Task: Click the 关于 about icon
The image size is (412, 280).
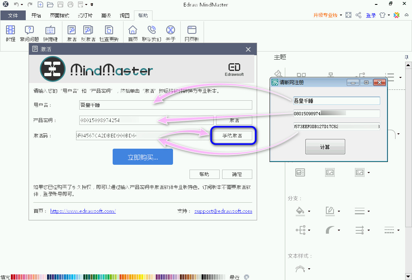Action: [171, 33]
